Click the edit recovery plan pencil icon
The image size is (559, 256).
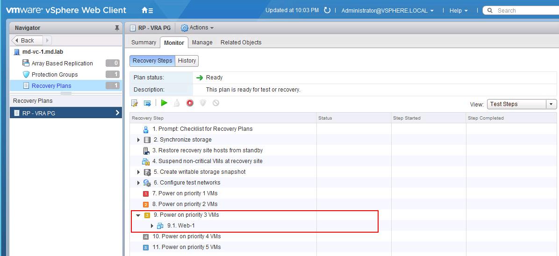[x=135, y=103]
